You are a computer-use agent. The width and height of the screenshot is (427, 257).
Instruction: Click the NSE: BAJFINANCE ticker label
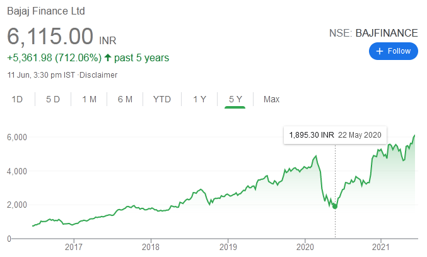[373, 33]
